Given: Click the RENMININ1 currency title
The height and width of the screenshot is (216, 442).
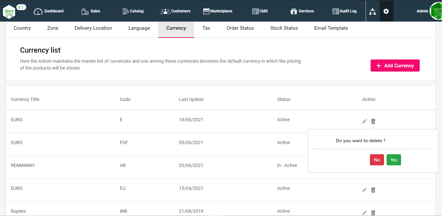Looking at the screenshot, I should (x=23, y=165).
